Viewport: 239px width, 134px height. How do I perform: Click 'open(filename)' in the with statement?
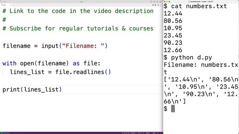tap(44, 63)
